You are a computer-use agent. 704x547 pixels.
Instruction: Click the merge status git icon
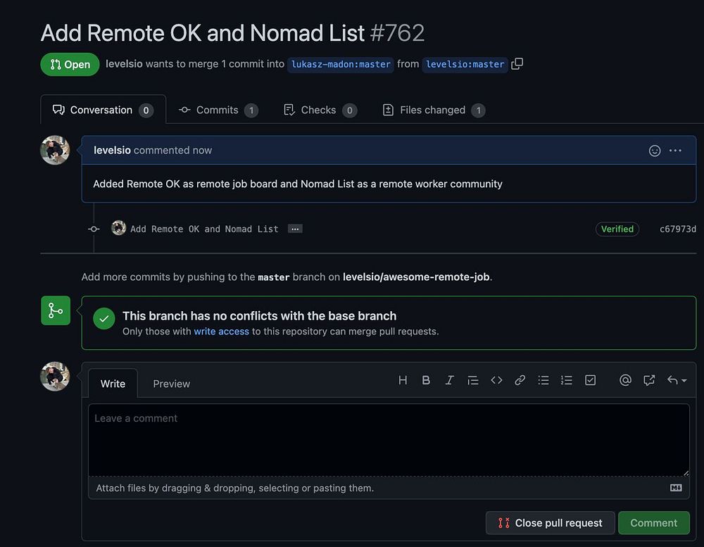[x=56, y=310]
